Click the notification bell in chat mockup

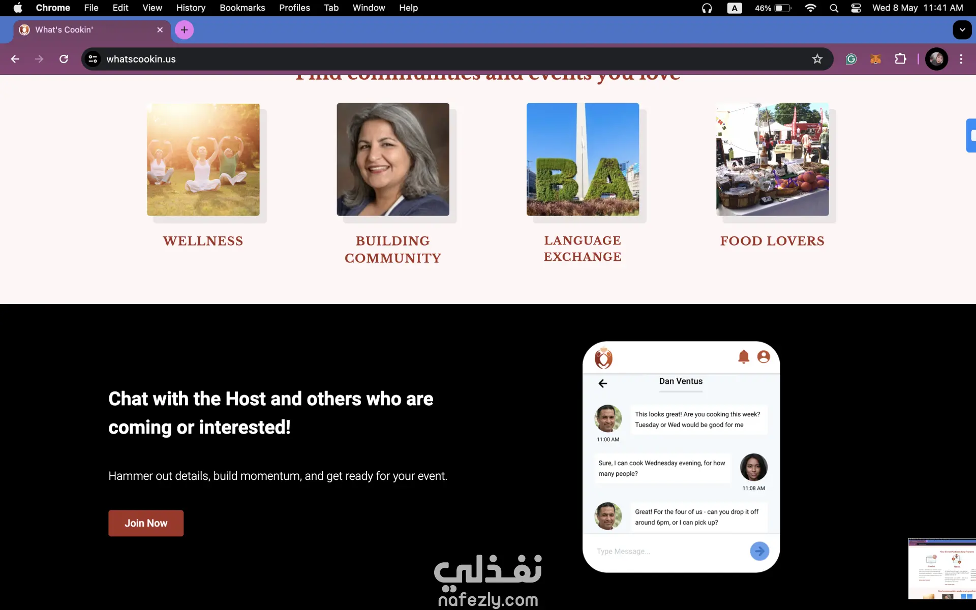pos(743,357)
